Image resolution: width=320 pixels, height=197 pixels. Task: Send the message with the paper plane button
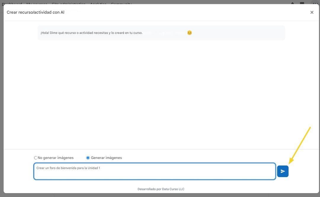[283, 171]
